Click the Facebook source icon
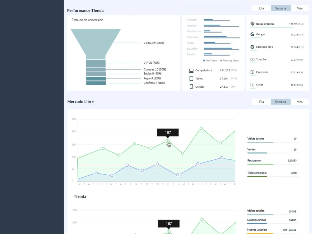Screen dimensions: 312x234 coord(252,72)
